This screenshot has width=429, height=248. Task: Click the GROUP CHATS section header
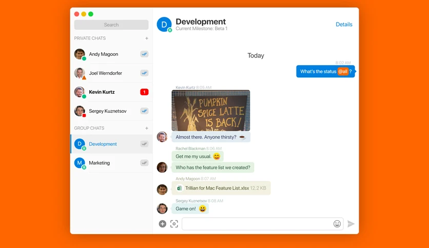pyautogui.click(x=89, y=128)
